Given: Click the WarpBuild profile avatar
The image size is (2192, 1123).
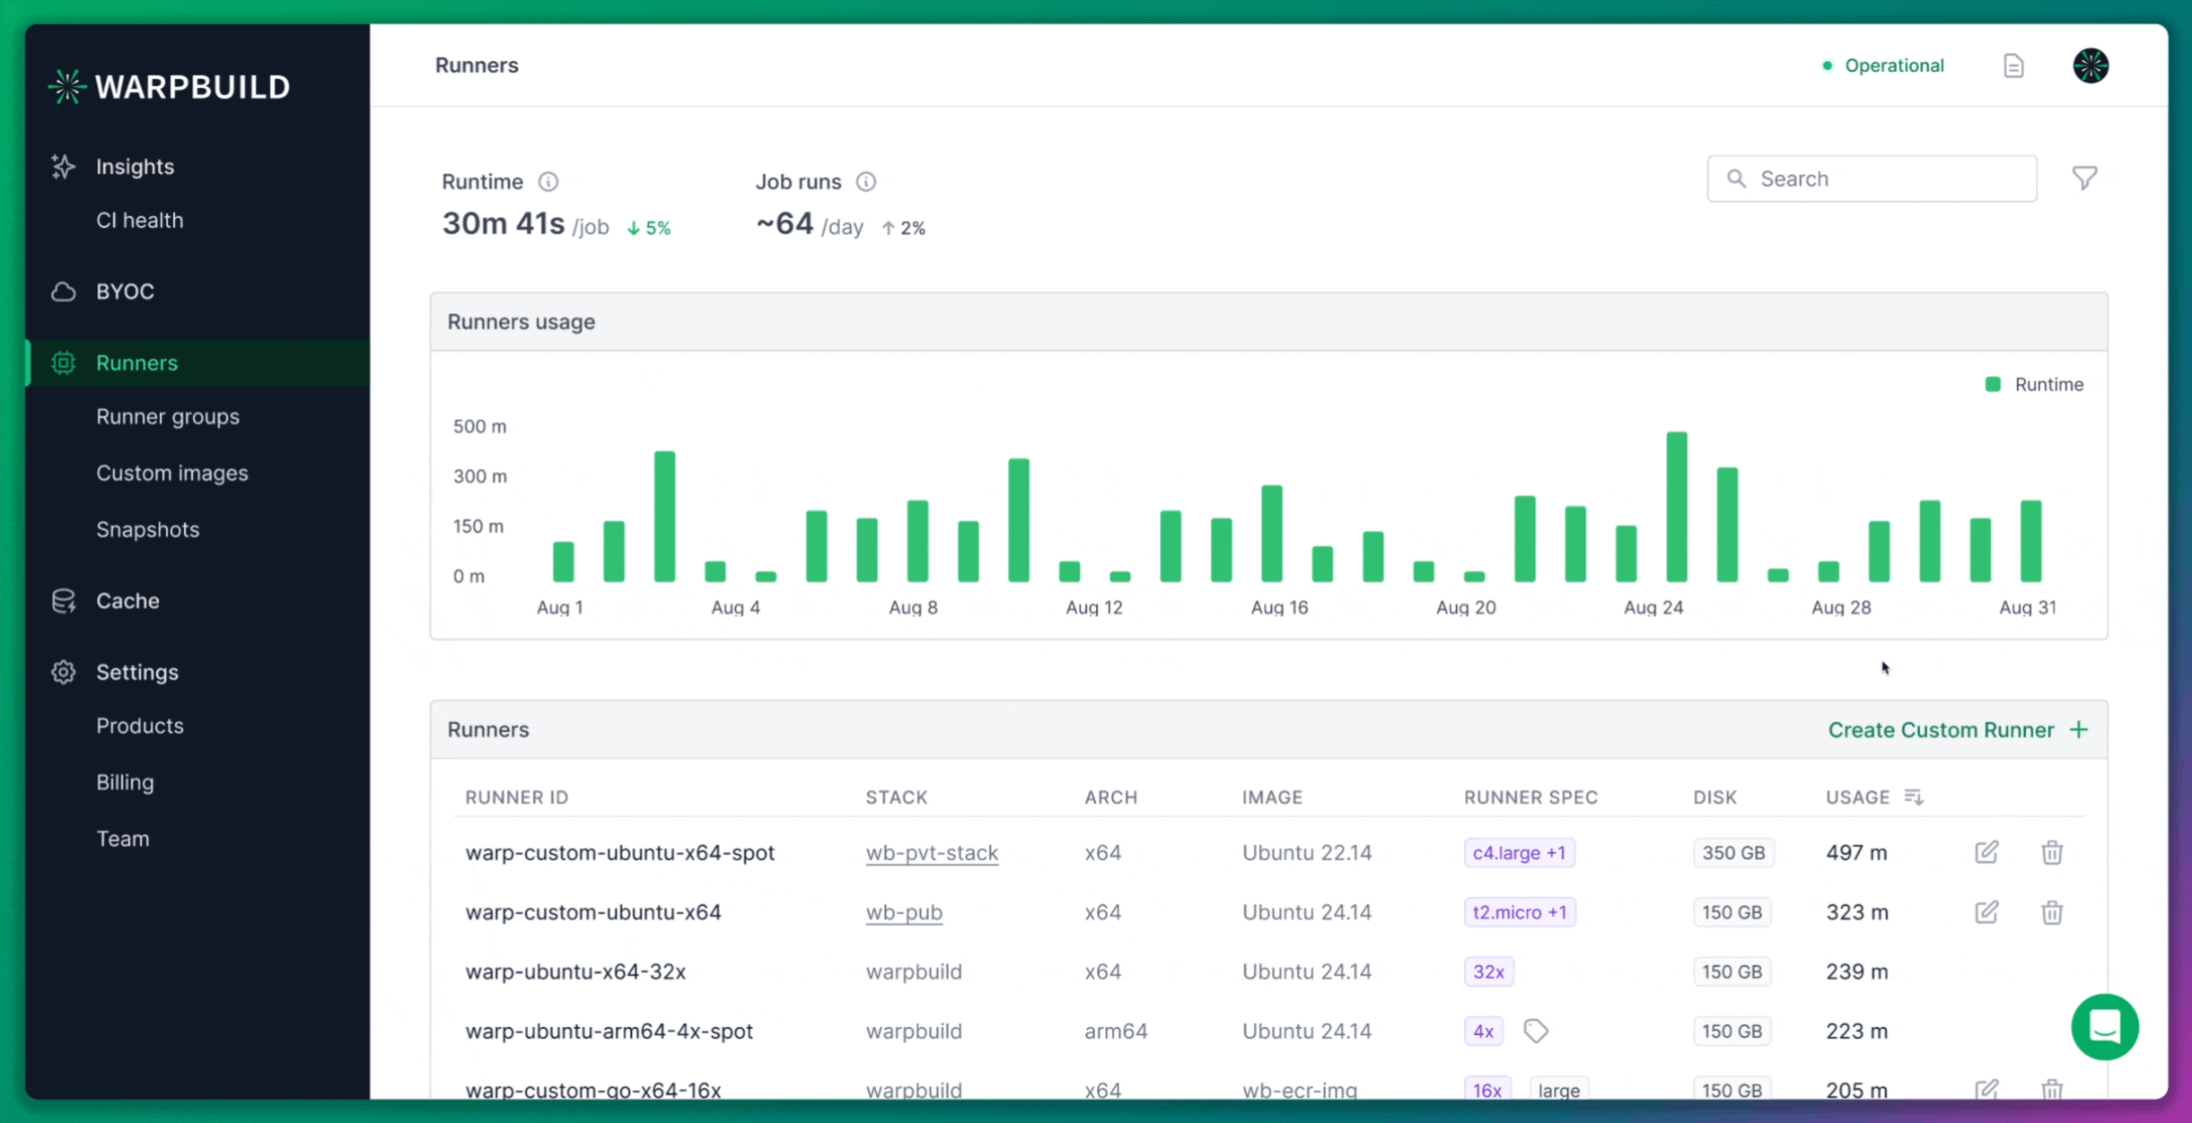Looking at the screenshot, I should pyautogui.click(x=2090, y=65).
